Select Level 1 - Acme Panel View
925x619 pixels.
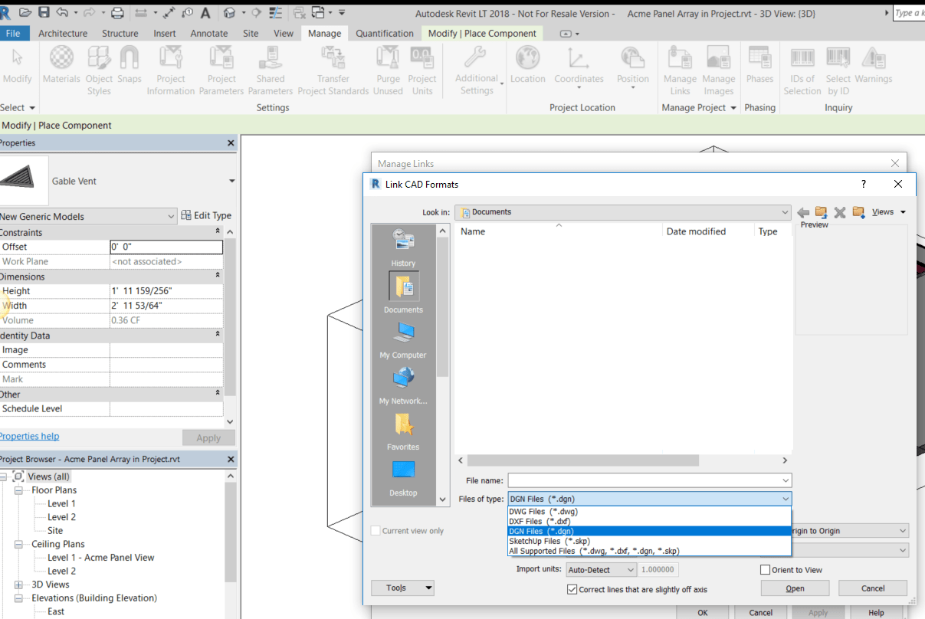click(x=100, y=558)
